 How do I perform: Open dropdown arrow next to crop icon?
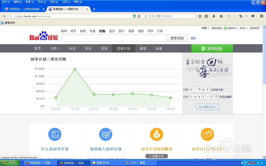pos(246,16)
